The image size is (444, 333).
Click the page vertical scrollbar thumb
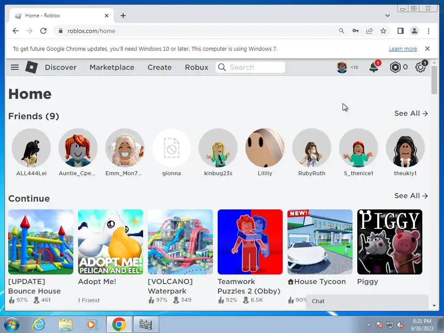434,80
